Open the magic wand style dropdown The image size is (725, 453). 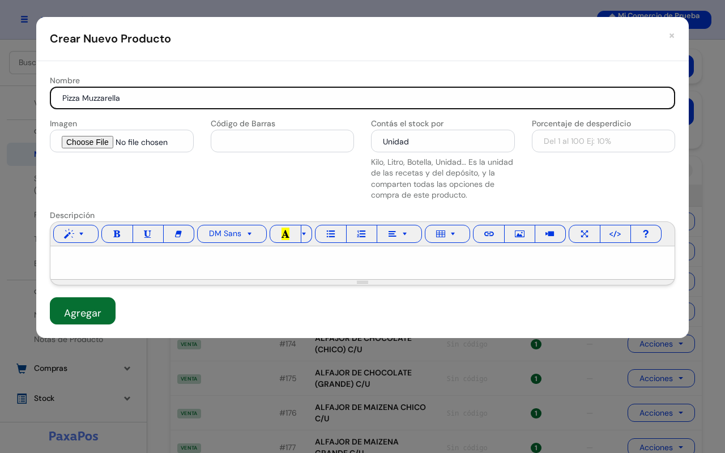tap(76, 234)
